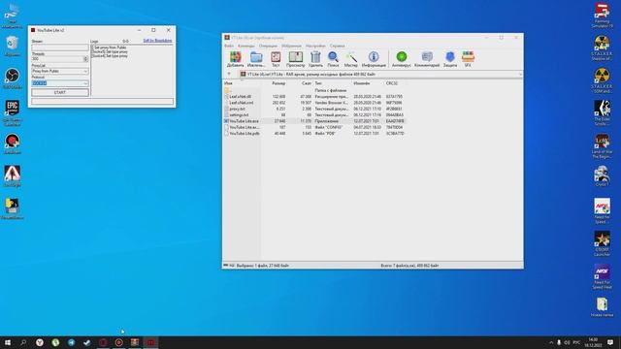Expand the archive path dropdown arrow

point(520,74)
